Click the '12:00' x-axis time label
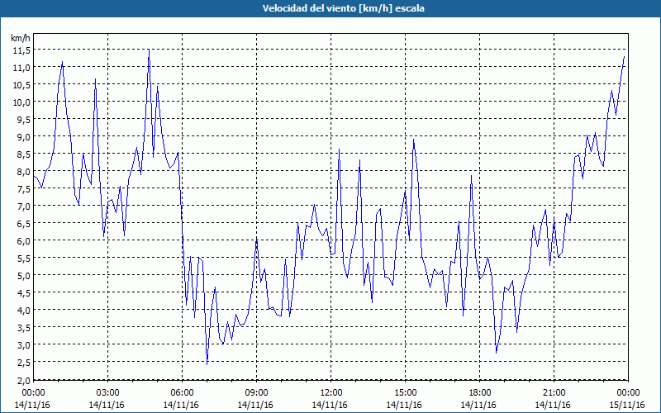 tap(331, 393)
